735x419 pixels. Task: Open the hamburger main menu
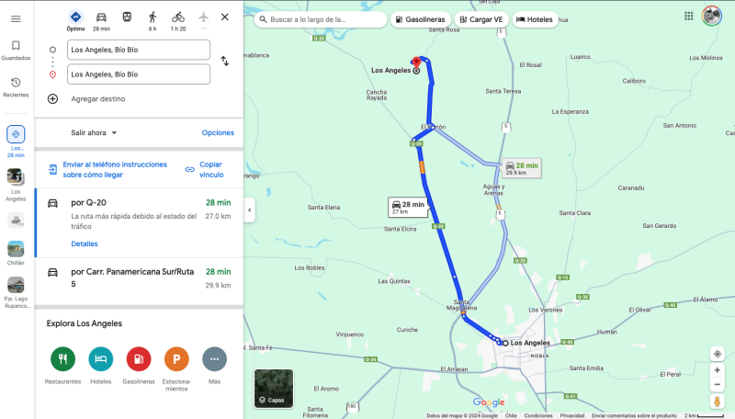[16, 18]
